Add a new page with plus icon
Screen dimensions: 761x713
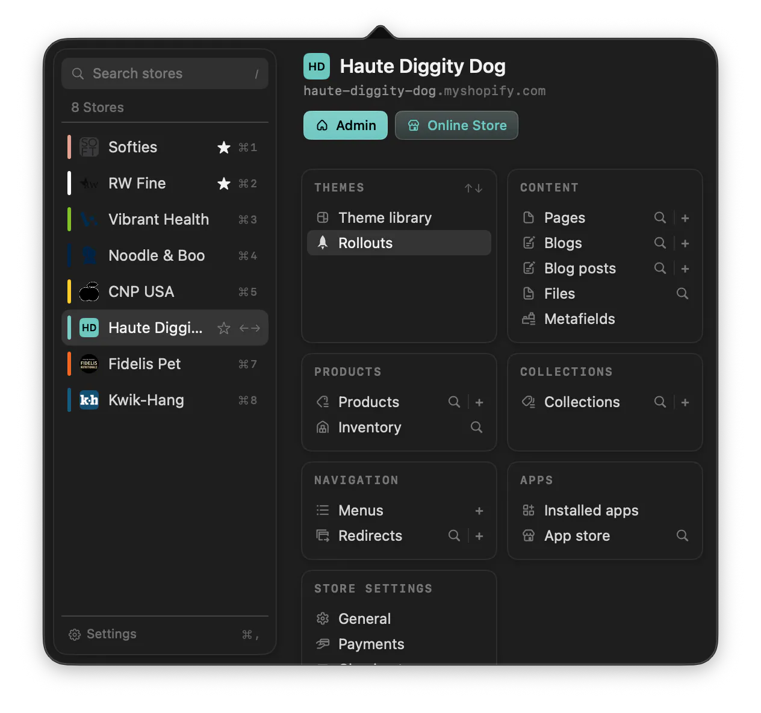pyautogui.click(x=685, y=218)
